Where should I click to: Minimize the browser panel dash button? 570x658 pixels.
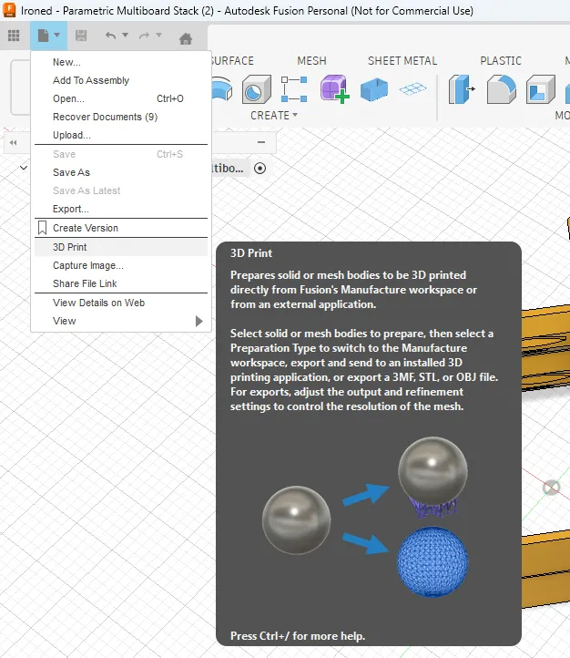(261, 142)
